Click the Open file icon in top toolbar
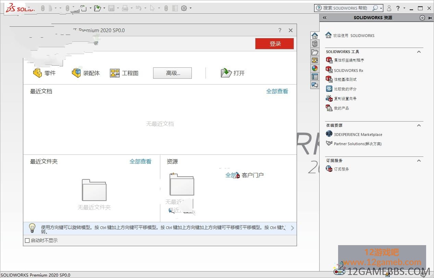 pyautogui.click(x=97, y=8)
